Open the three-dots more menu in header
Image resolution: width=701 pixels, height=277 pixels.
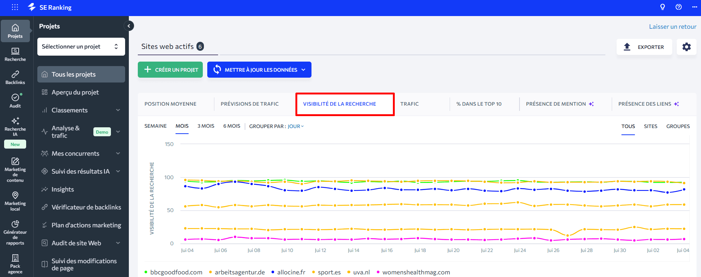(x=695, y=7)
